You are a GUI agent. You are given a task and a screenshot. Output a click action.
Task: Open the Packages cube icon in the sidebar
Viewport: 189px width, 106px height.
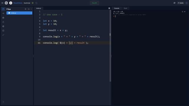pyautogui.click(x=3, y=18)
